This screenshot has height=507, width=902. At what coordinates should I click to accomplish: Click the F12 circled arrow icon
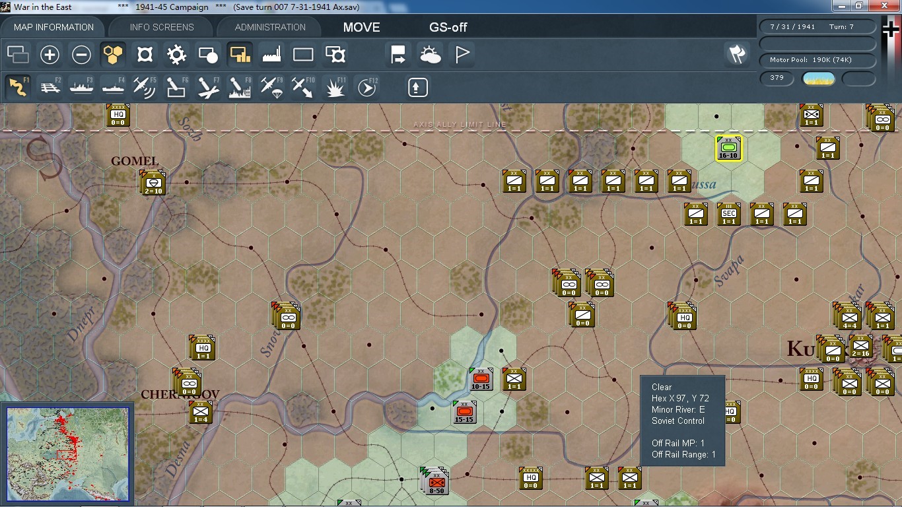pos(367,87)
